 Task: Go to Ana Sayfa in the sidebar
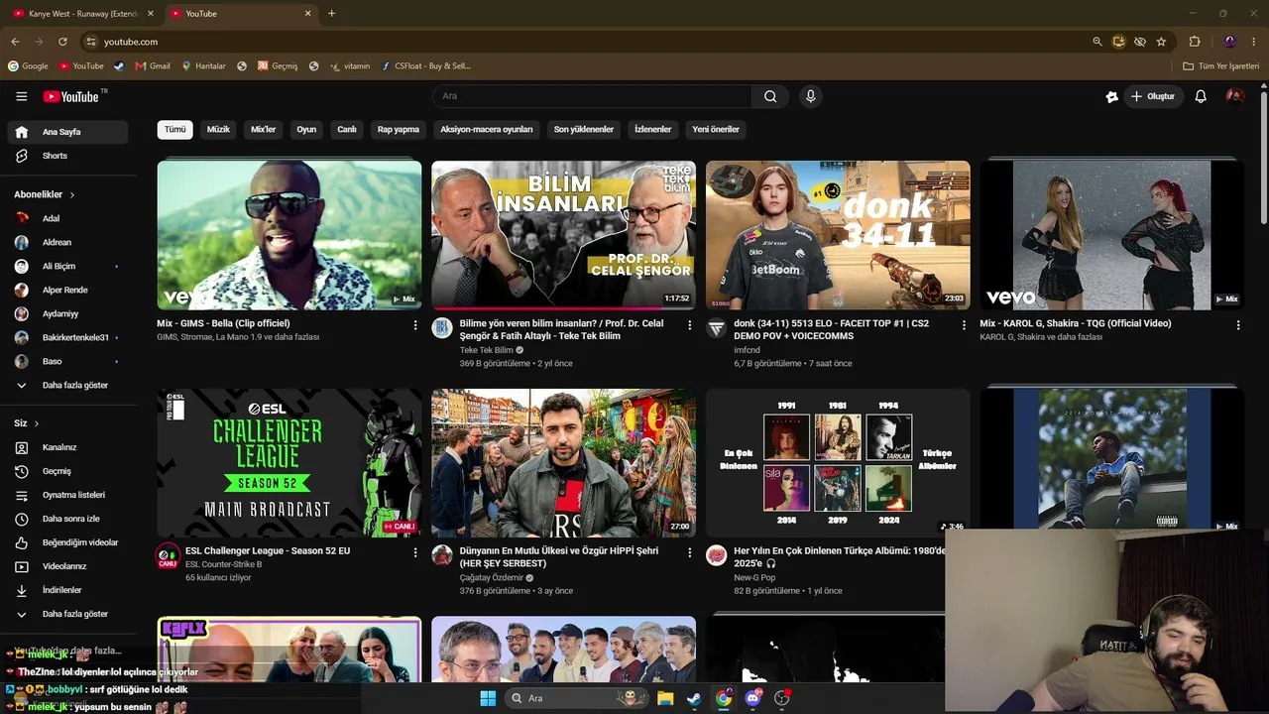[x=68, y=132]
